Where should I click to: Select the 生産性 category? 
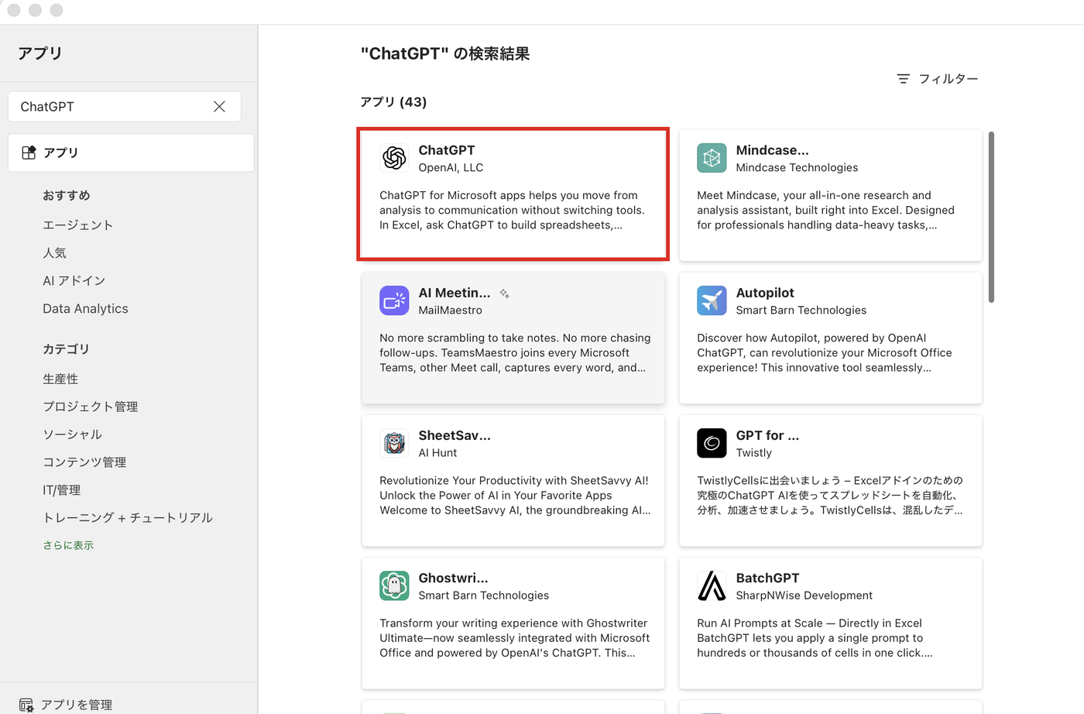60,379
